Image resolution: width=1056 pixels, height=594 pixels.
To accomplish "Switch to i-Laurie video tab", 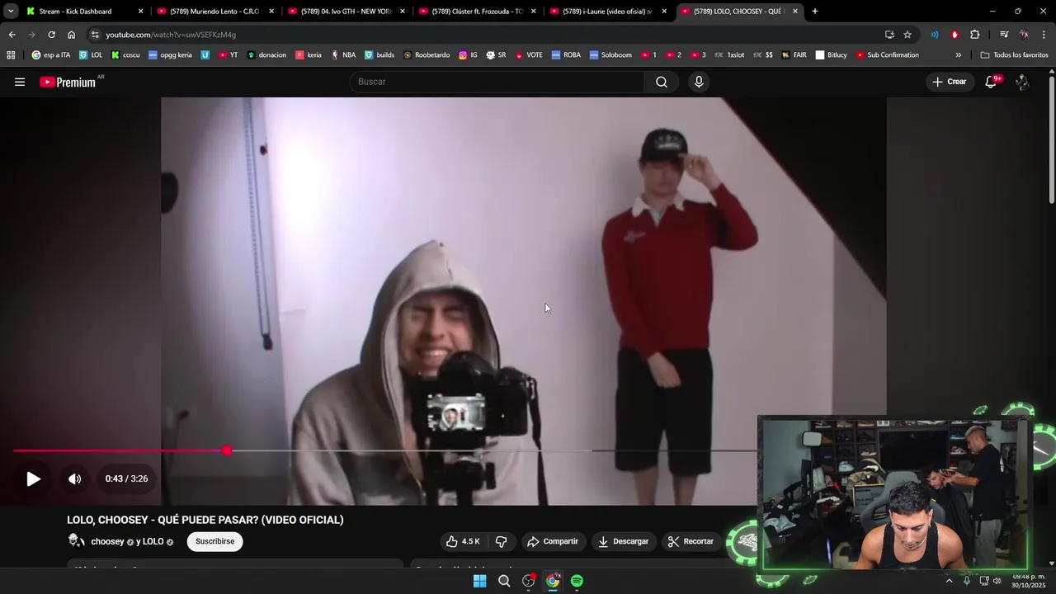I will click(607, 12).
